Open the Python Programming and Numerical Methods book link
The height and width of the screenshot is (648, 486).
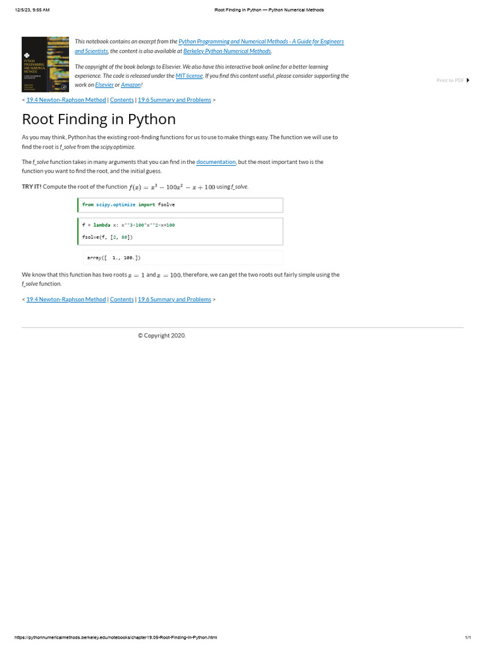tap(261, 42)
